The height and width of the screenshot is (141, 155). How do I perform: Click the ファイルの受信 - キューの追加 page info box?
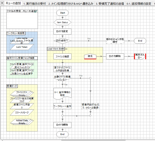[x=22, y=19]
